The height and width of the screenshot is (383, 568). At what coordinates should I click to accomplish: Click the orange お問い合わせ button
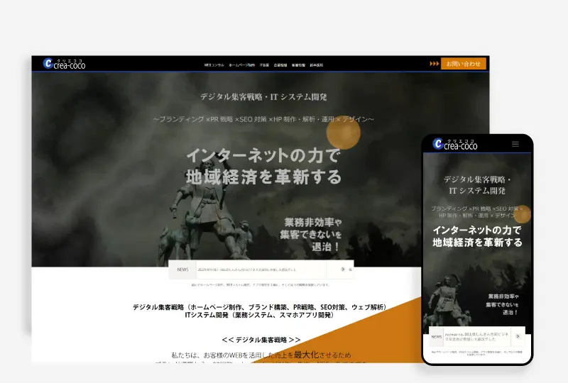tap(464, 64)
